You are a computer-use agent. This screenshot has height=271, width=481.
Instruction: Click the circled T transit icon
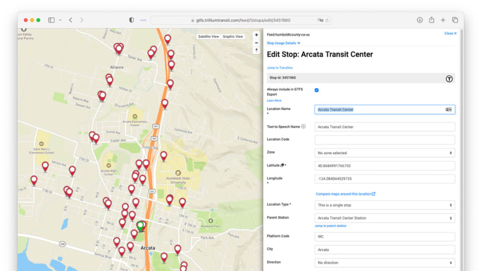(x=449, y=79)
